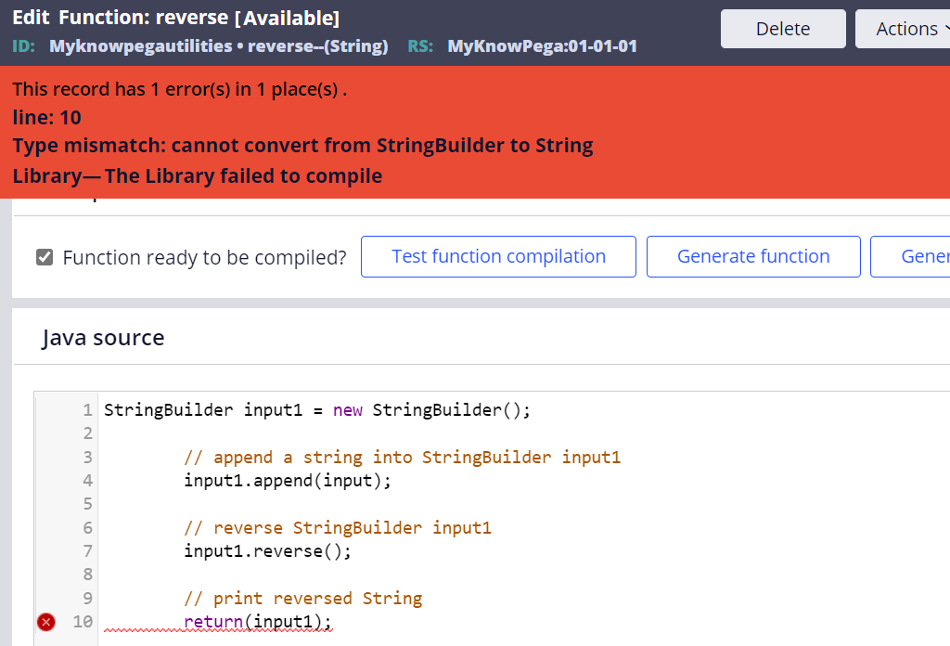Click the error text 'line: 10'

[46, 118]
